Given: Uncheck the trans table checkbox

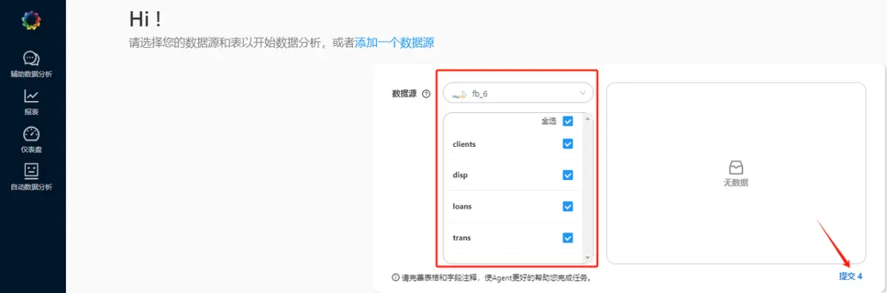Looking at the screenshot, I should (568, 238).
